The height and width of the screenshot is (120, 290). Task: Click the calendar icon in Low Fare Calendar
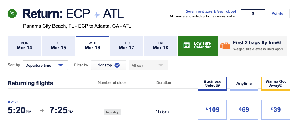(x=187, y=45)
